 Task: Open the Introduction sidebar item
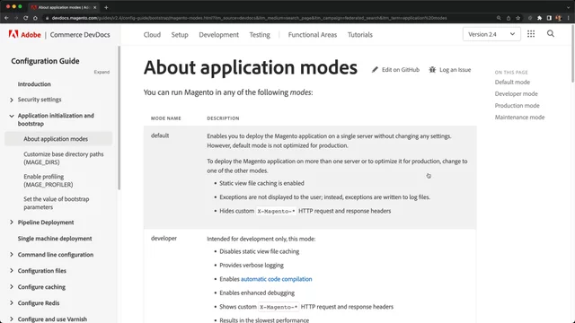tap(34, 83)
